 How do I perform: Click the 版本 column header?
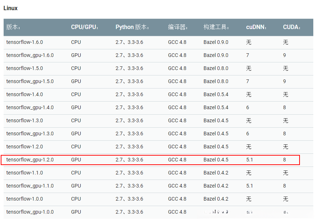tap(14, 27)
